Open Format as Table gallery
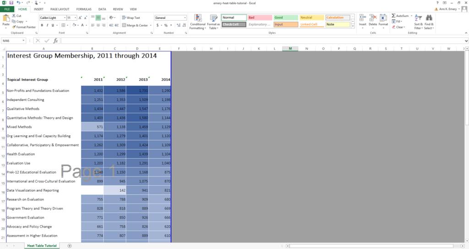Viewport: 469px width, 249px height. 213,22
